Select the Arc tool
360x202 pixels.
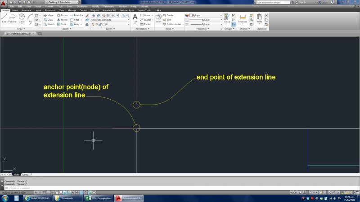[30, 18]
